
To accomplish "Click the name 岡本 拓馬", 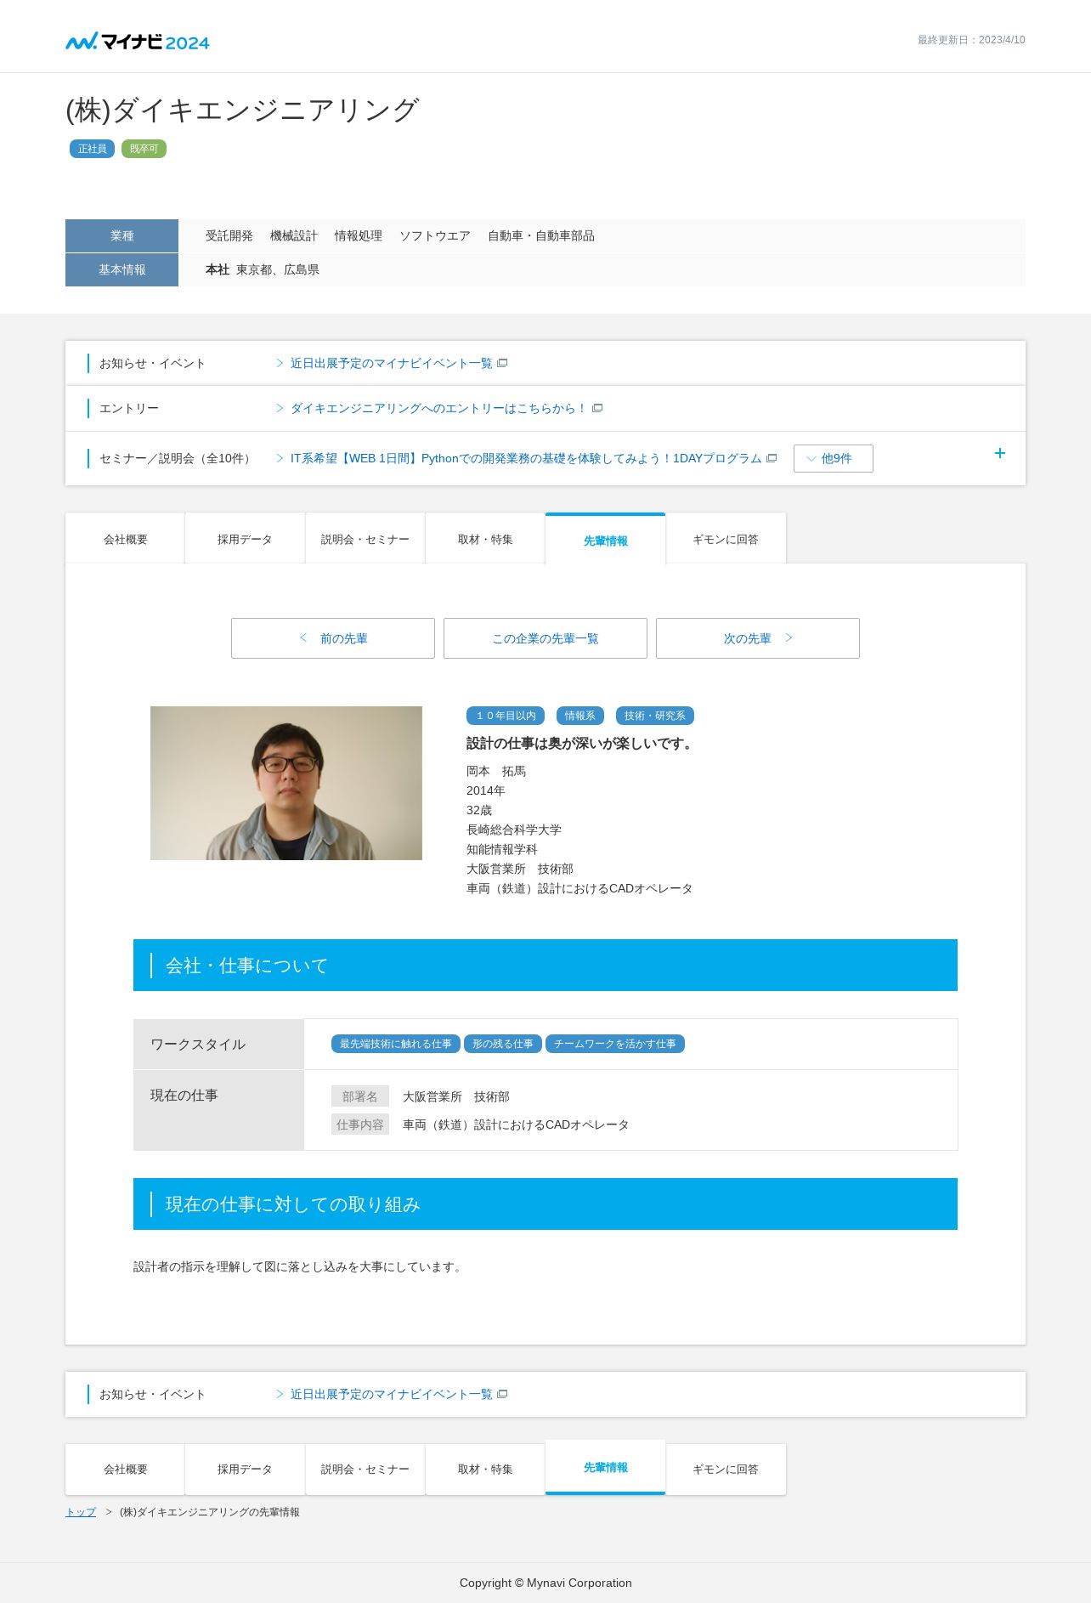I will click(x=496, y=771).
